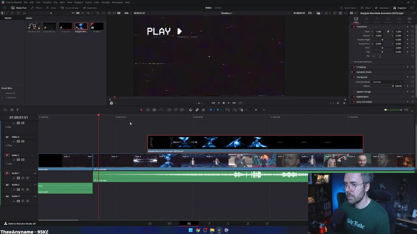Toggle the Transform section enable switch

[353, 27]
